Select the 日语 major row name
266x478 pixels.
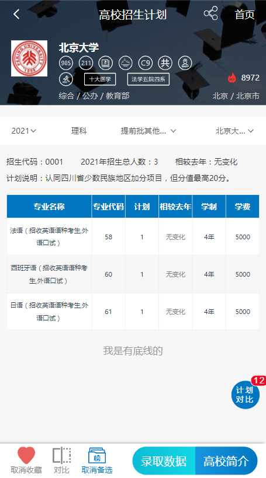(49, 311)
